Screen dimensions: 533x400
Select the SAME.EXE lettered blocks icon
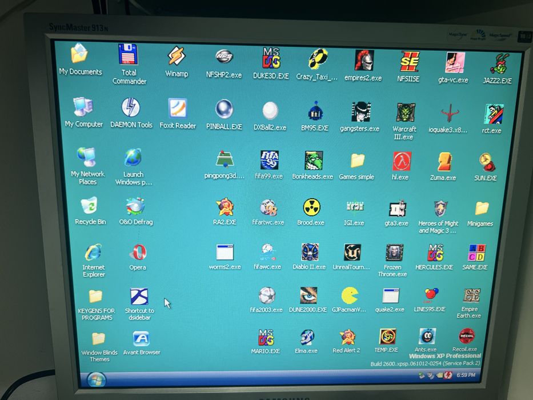(x=477, y=253)
